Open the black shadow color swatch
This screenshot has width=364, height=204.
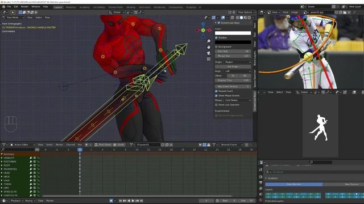(233, 42)
